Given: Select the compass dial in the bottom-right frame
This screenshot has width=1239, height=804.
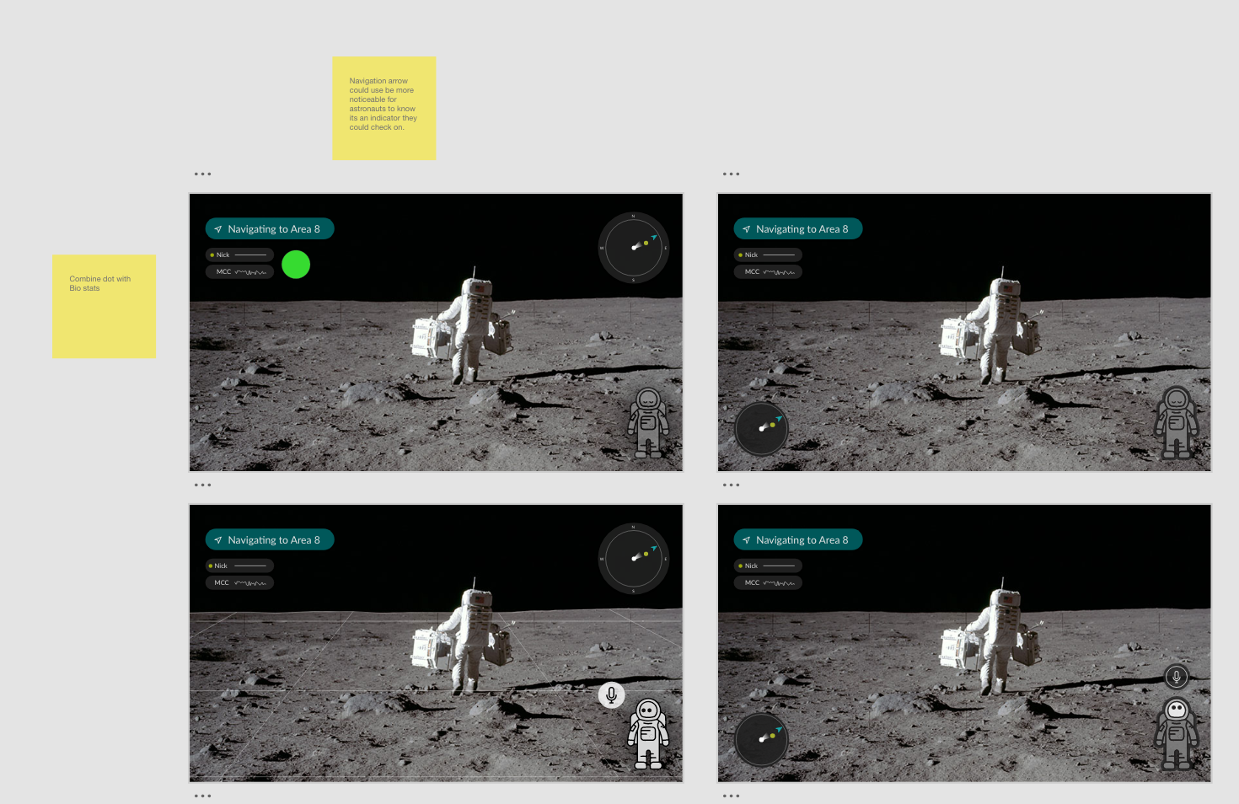Looking at the screenshot, I should [x=761, y=740].
